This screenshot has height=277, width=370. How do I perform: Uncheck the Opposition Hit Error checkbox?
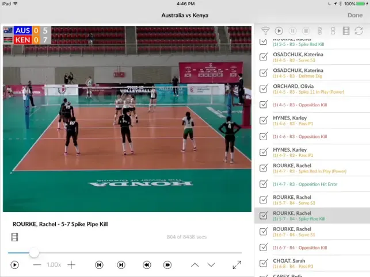tap(264, 184)
